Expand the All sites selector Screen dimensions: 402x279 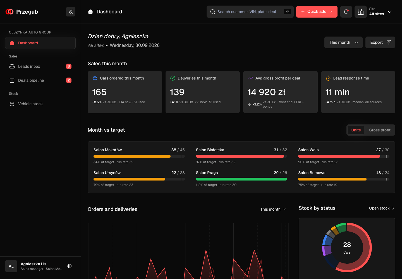(x=381, y=12)
